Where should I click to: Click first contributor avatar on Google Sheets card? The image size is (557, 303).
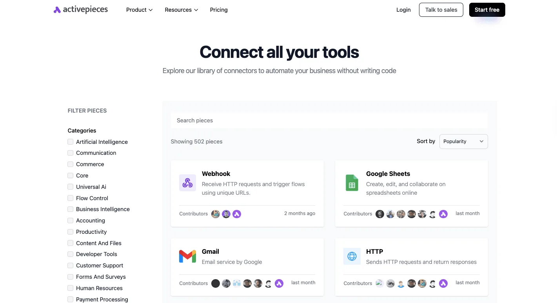tap(380, 214)
